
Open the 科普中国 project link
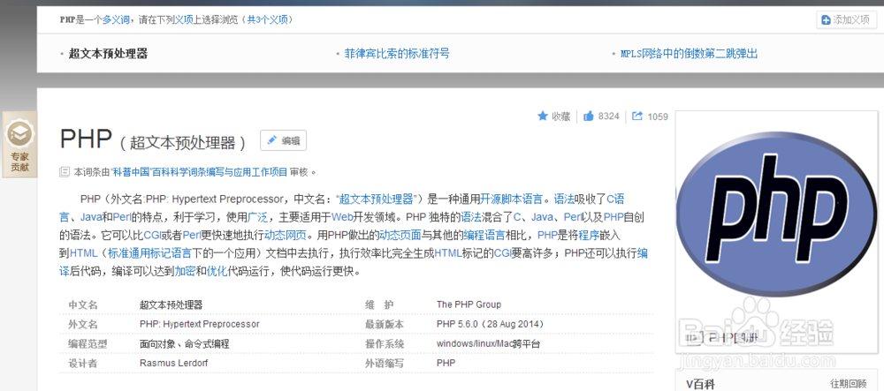point(199,171)
